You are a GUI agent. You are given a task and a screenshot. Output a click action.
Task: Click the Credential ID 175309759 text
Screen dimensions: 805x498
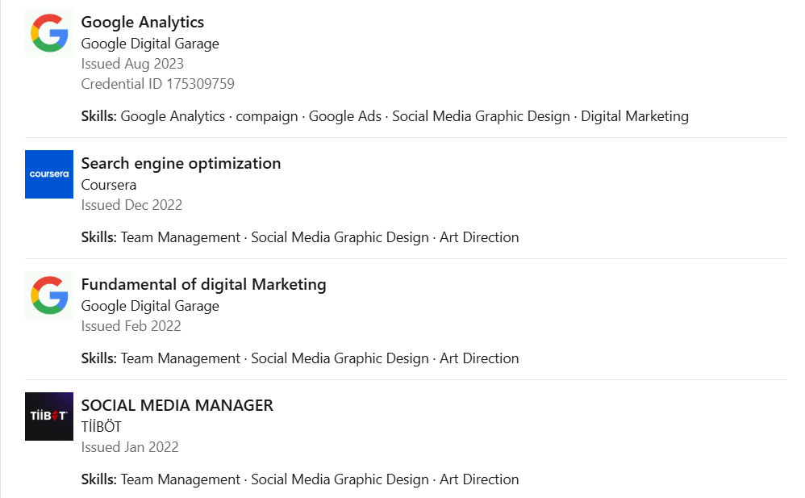[157, 84]
